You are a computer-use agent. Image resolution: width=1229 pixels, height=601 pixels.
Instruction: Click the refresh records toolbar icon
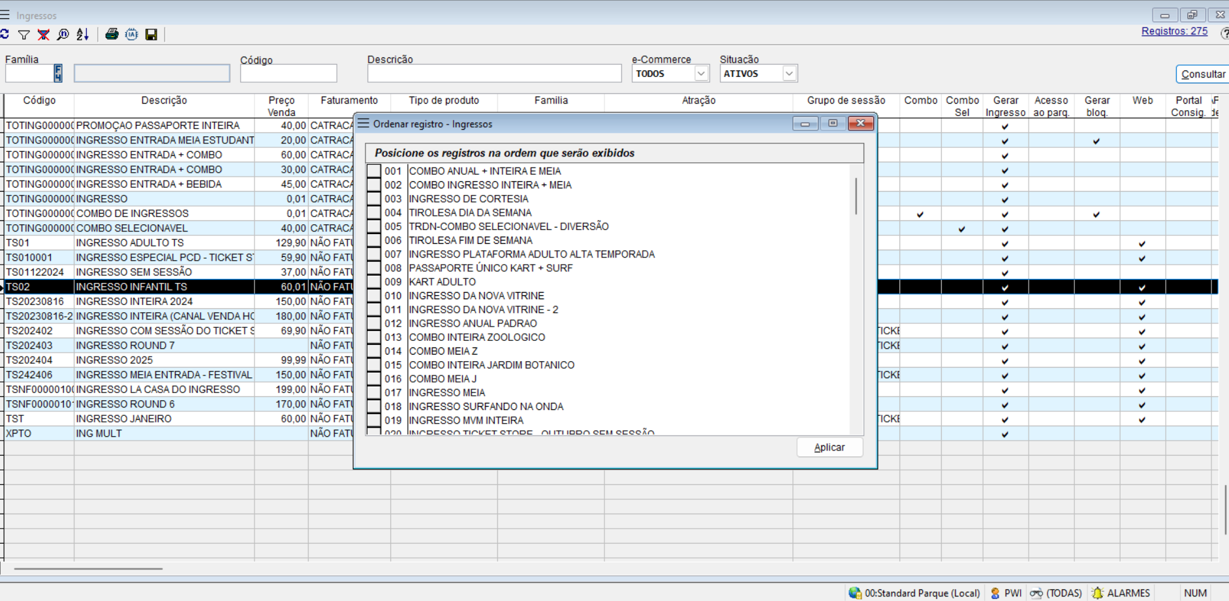coord(5,35)
